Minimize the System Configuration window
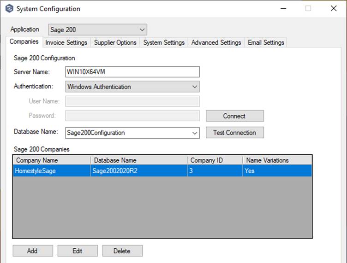The height and width of the screenshot is (263, 347). [x=283, y=9]
